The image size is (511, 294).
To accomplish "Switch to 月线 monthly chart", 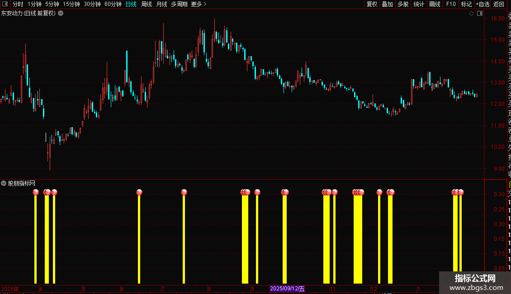I will pyautogui.click(x=161, y=4).
